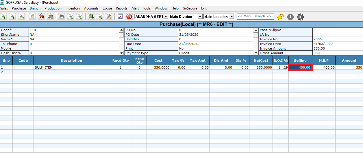Click the Invoice Amount value 350.00
The width and height of the screenshot is (363, 153).
tap(338, 48)
